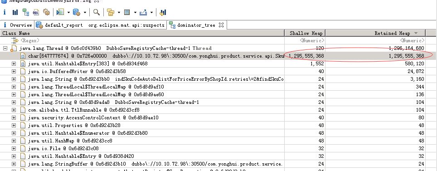Screen dimensions: 437x171
Task: Click retained heap value 24,872
Action: [416, 71]
